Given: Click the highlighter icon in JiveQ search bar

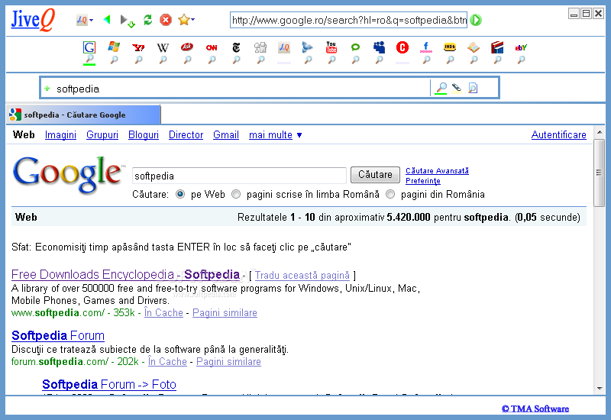Looking at the screenshot, I should [457, 88].
